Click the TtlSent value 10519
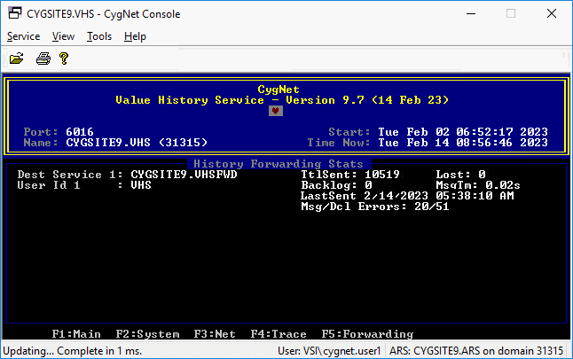Screen dimensions: 573x359 (382, 175)
